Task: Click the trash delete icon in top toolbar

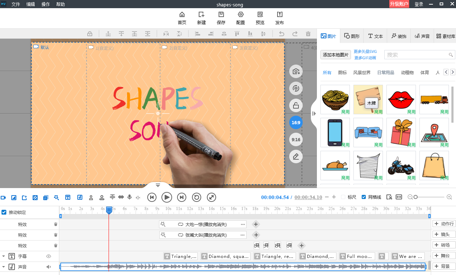Action: click(x=308, y=34)
